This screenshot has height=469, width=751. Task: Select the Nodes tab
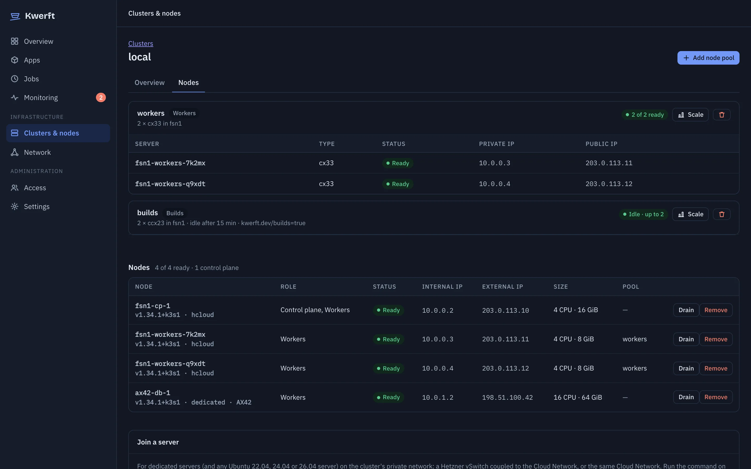188,83
